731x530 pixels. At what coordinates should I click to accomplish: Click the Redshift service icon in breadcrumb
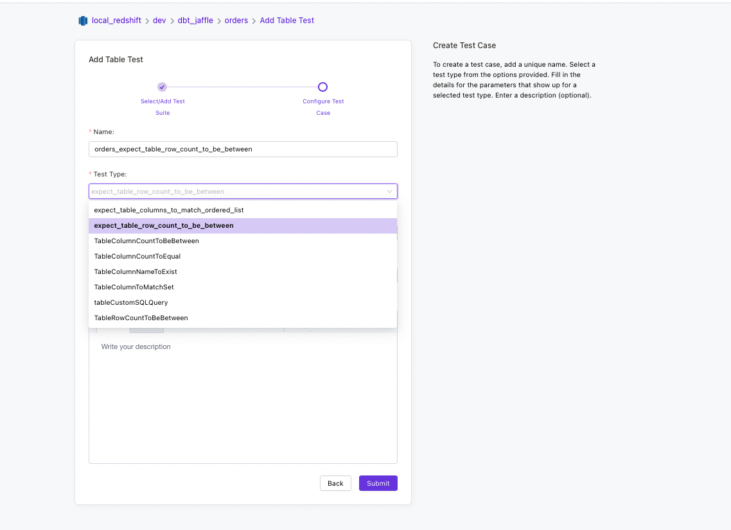pos(83,21)
